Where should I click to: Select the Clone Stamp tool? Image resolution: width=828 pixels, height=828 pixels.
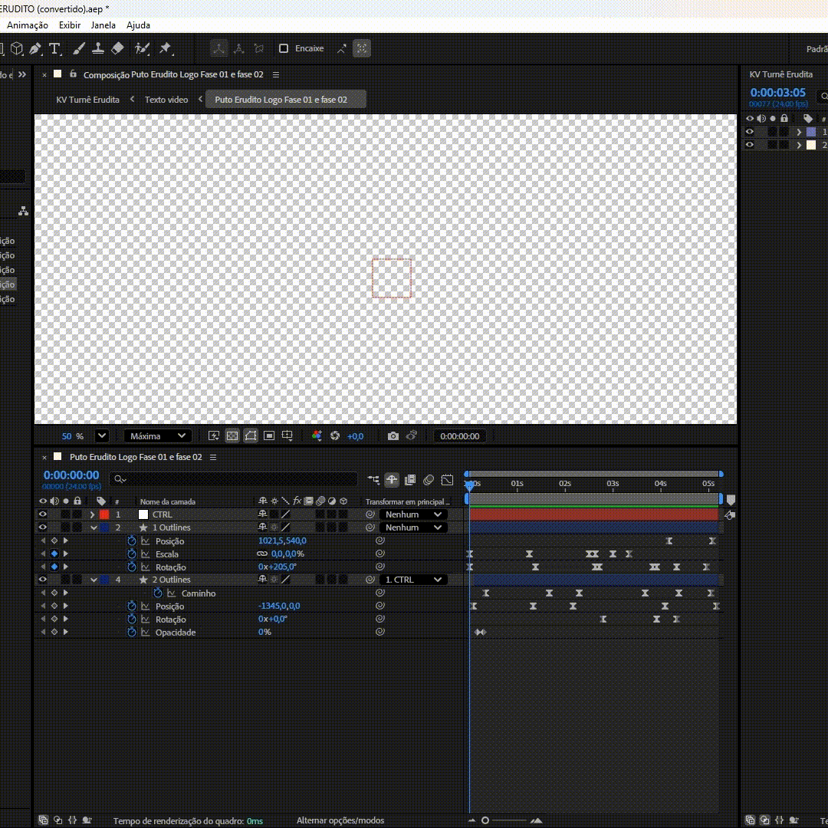click(x=97, y=48)
